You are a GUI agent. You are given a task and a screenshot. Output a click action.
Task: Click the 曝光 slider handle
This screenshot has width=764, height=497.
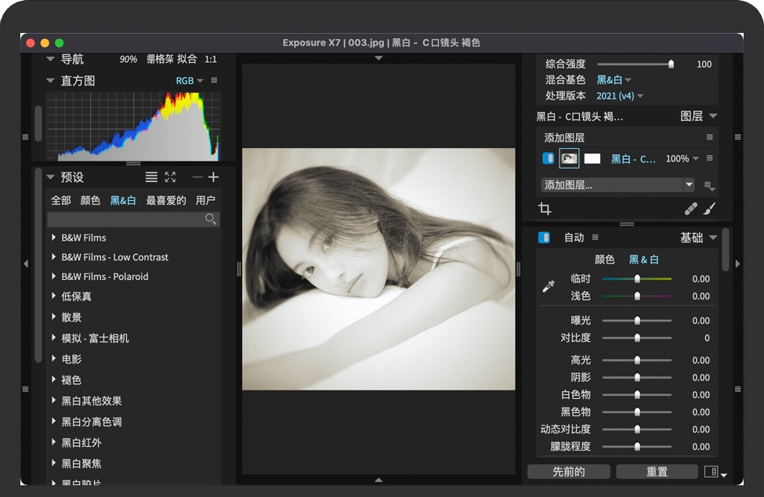tap(637, 321)
